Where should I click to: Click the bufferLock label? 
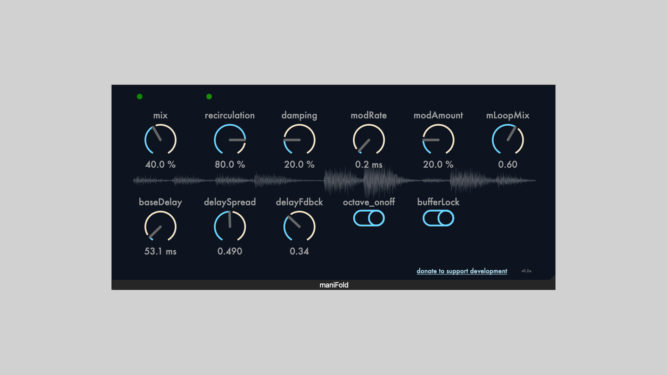[438, 202]
